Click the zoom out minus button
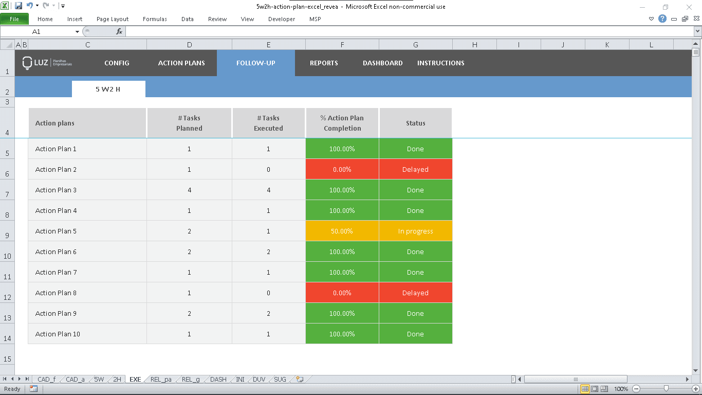The height and width of the screenshot is (395, 702). [636, 389]
